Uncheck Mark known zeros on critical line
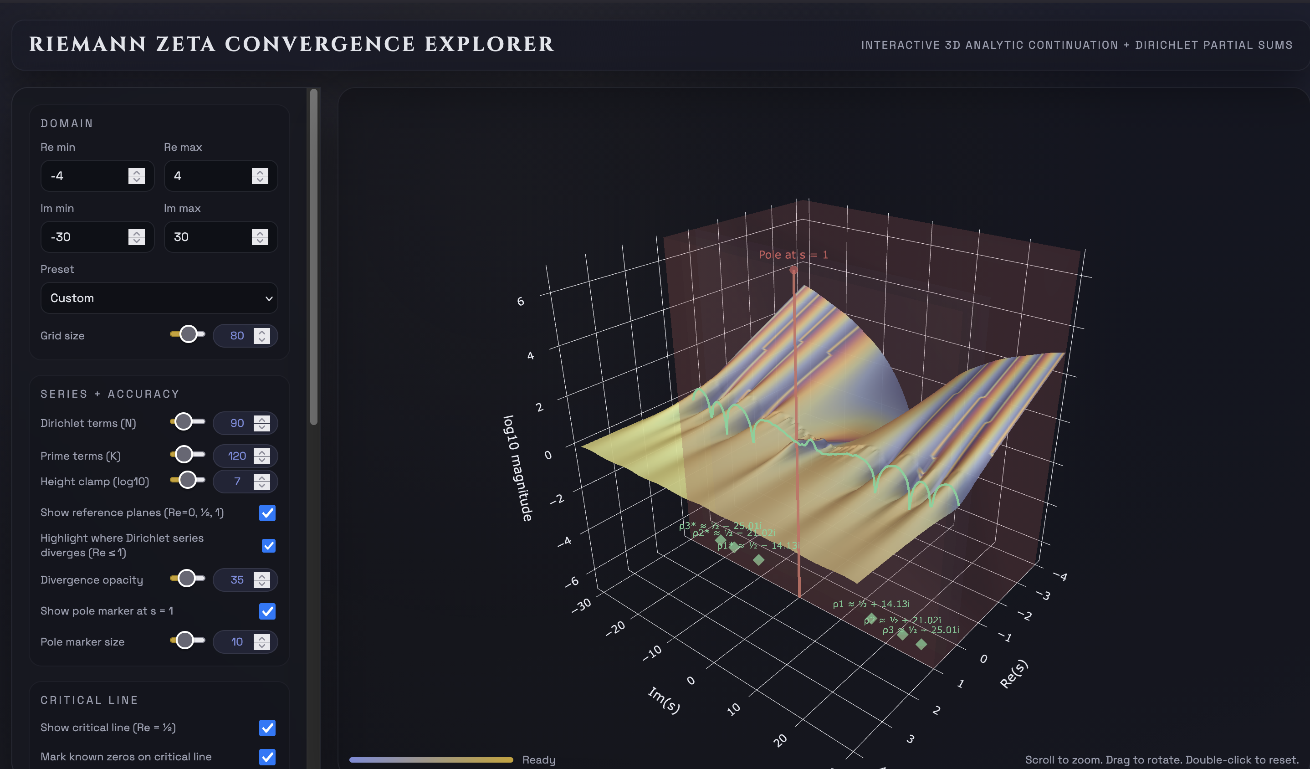Viewport: 1310px width, 769px height. (267, 757)
